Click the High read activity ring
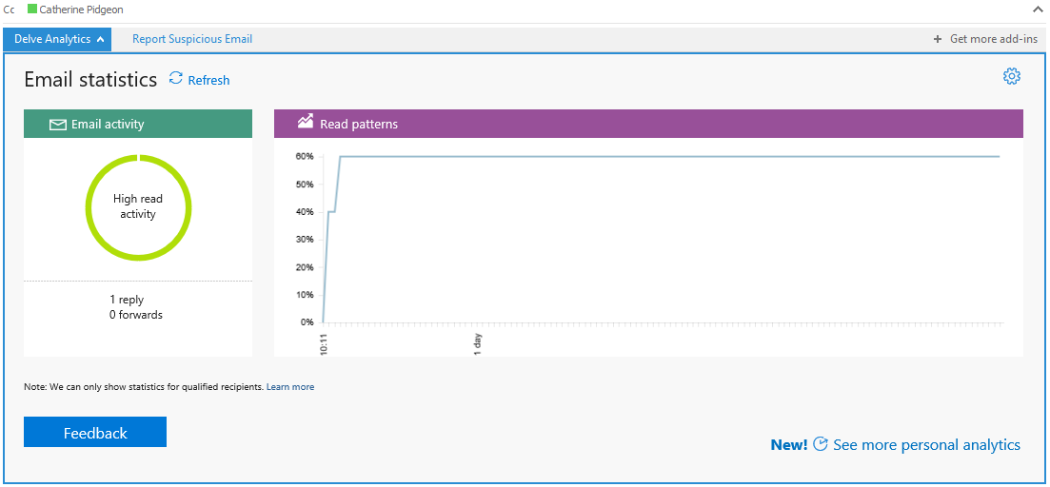1050x487 pixels. click(x=138, y=207)
